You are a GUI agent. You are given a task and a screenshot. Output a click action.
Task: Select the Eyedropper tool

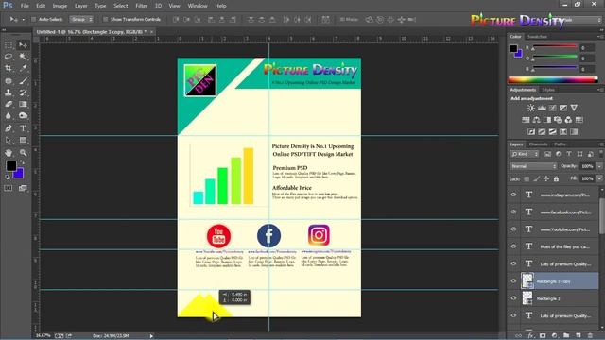click(x=23, y=69)
